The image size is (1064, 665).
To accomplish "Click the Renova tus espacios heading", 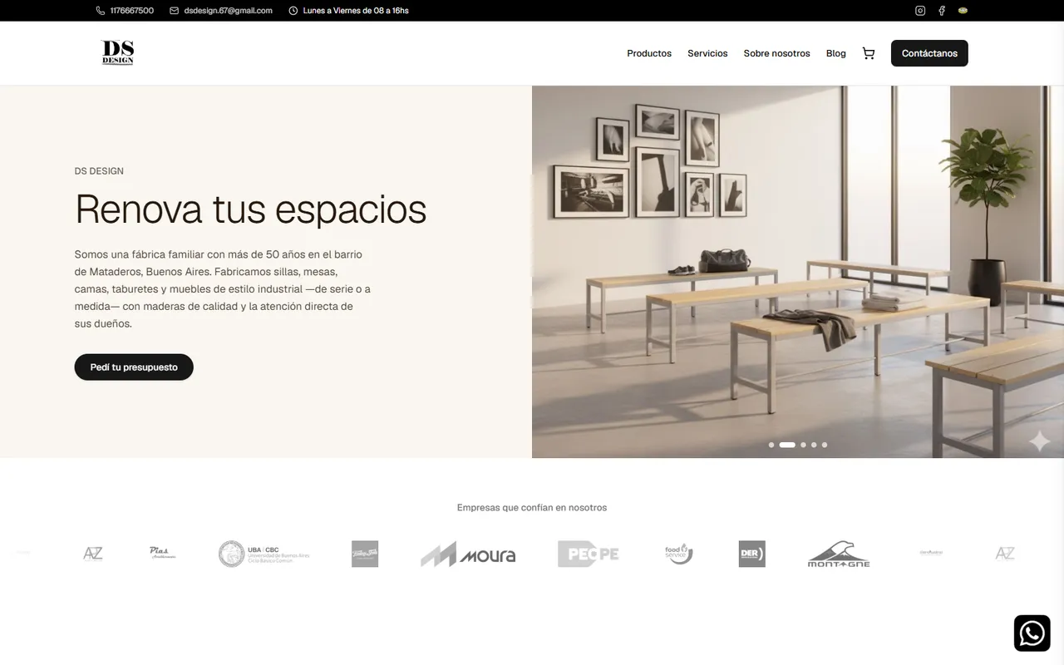I will (x=250, y=209).
